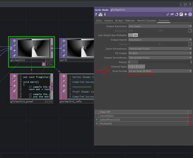
Task: Move feedback2 input up
Action: pyautogui.click(x=97, y=124)
